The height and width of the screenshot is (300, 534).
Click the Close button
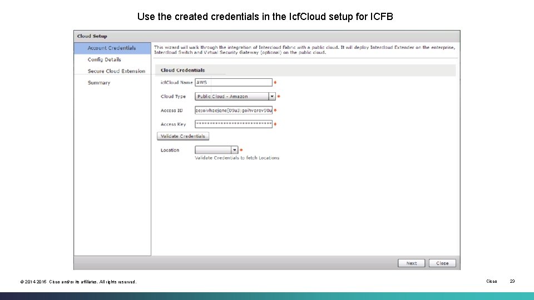(442, 263)
